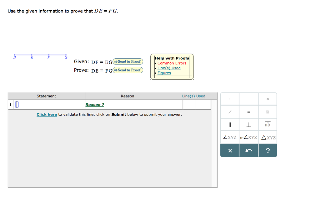
Task: Select the congruent symbol in the palette
Action: (x=267, y=112)
